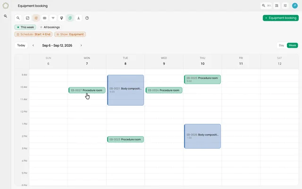Click the green Equipment booking button

pyautogui.click(x=281, y=18)
